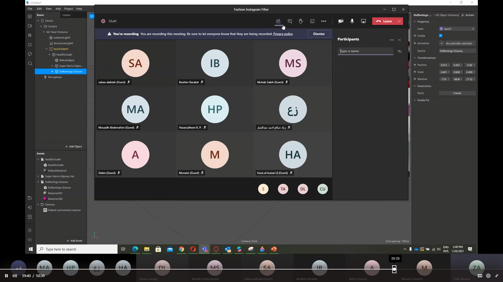This screenshot has height=282, width=503.
Task: Switch to the Layers tab
Action: [x=66, y=15]
